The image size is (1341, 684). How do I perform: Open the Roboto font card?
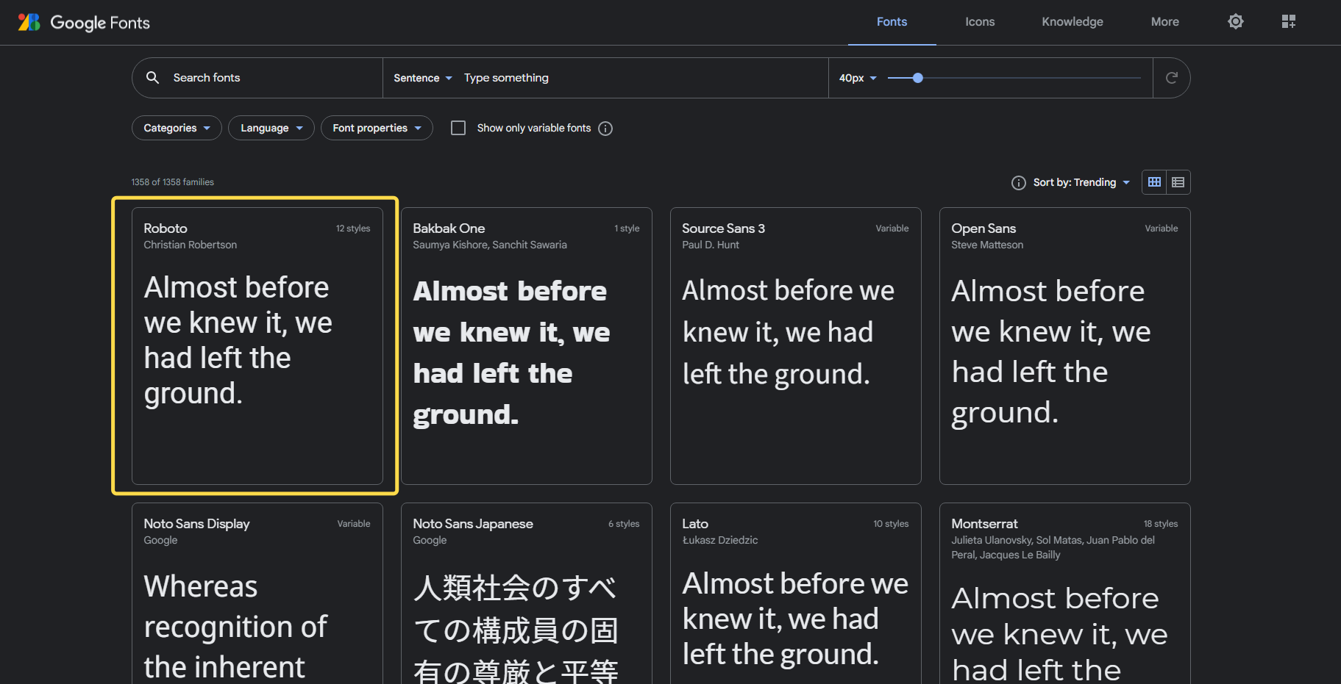(x=257, y=345)
